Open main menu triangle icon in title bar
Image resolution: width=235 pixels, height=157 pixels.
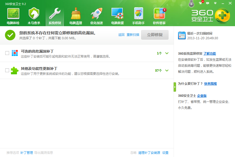pyautogui.click(x=215, y=3)
